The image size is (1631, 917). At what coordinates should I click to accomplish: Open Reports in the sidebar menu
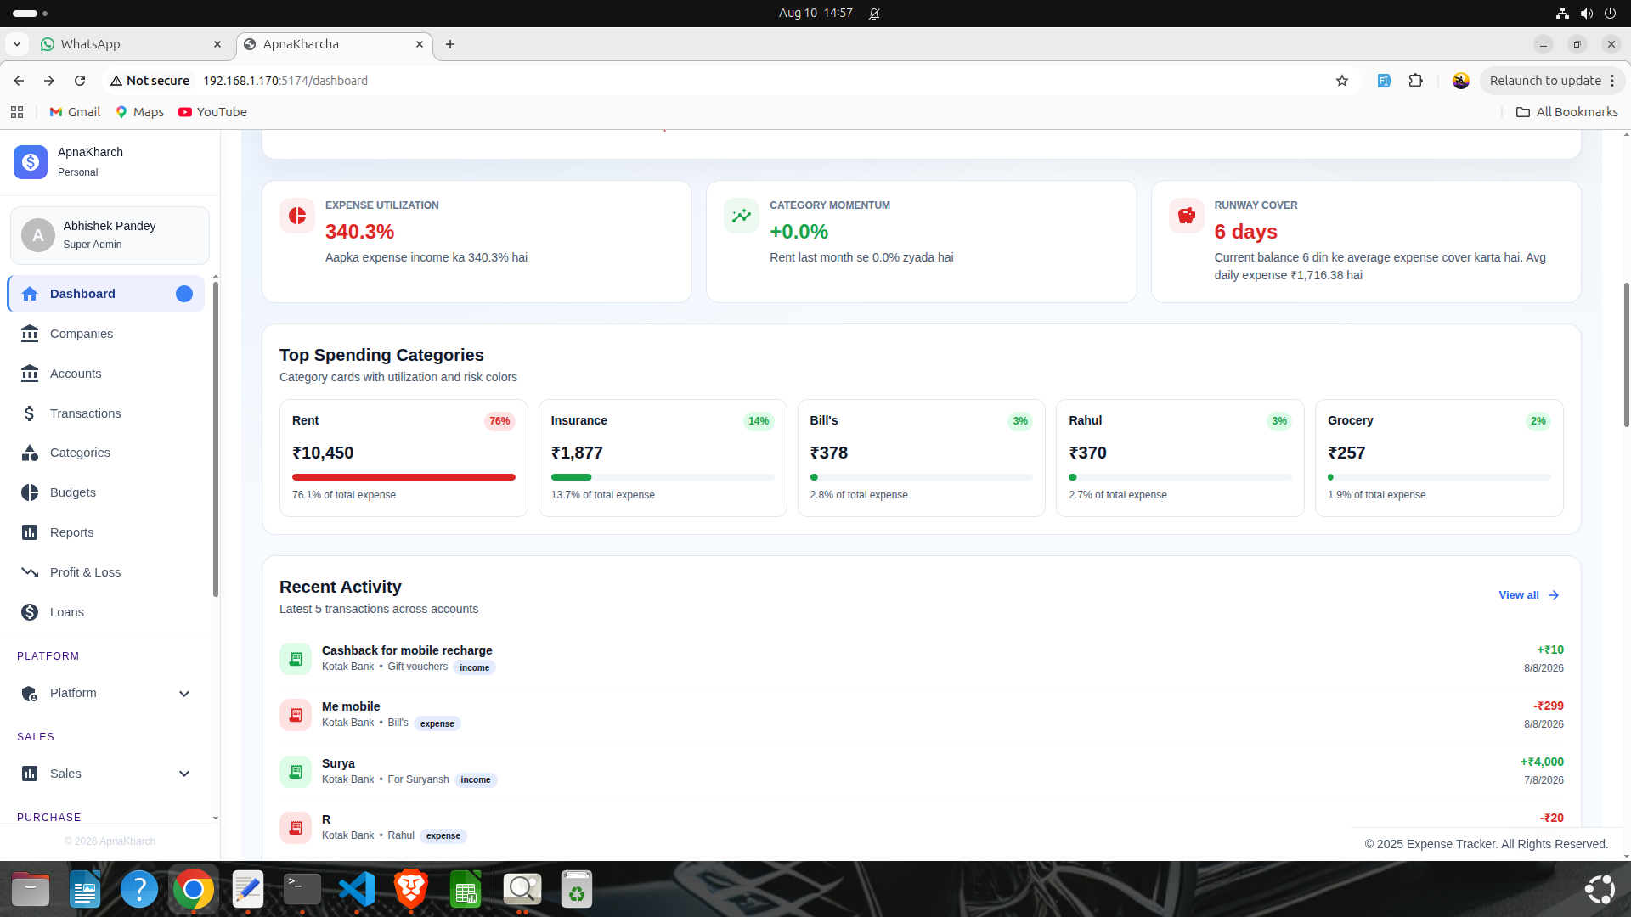click(106, 532)
